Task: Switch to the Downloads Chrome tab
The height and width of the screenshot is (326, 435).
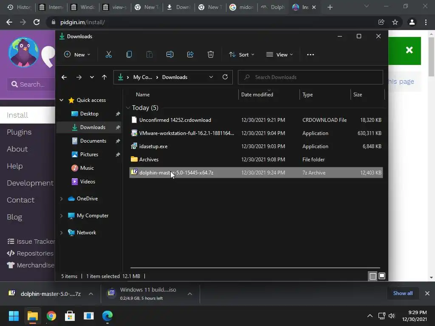Action: [179, 8]
